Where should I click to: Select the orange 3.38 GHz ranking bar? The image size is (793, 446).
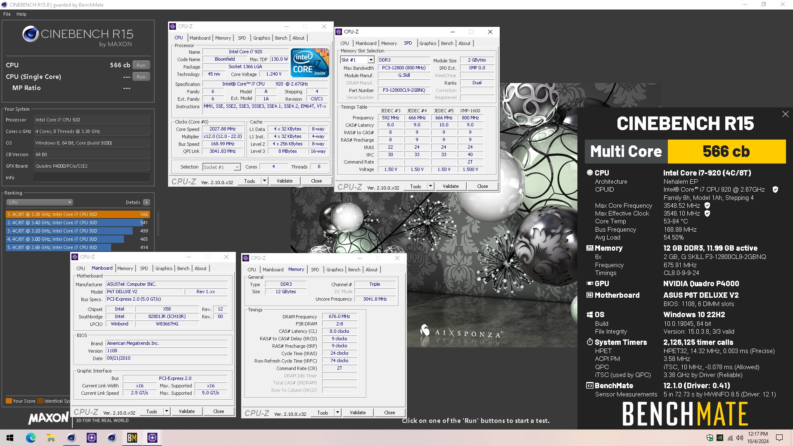click(x=78, y=214)
